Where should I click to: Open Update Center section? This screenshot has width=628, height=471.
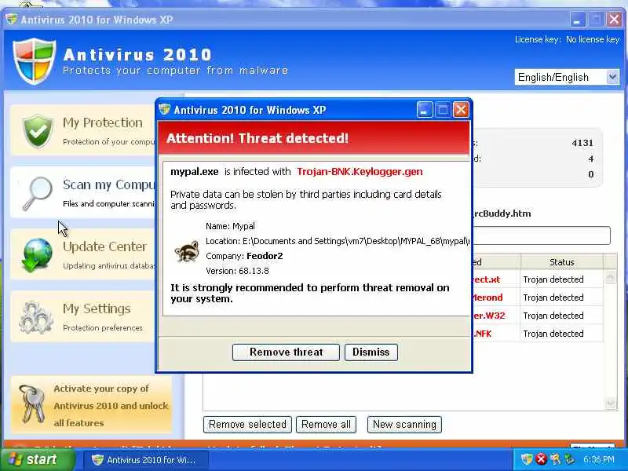tap(83, 254)
